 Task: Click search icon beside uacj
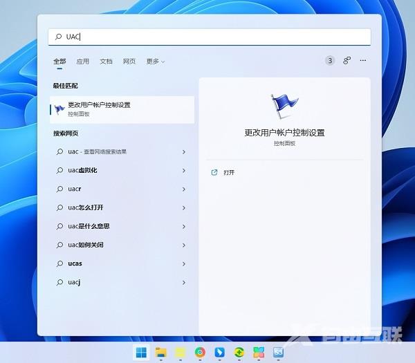click(x=59, y=282)
